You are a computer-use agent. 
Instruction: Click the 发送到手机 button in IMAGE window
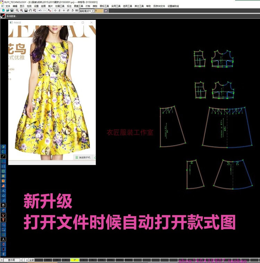click(83, 157)
